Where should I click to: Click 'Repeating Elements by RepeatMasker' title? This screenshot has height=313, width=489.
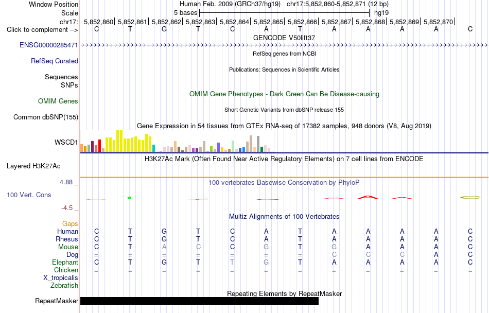[x=285, y=293]
